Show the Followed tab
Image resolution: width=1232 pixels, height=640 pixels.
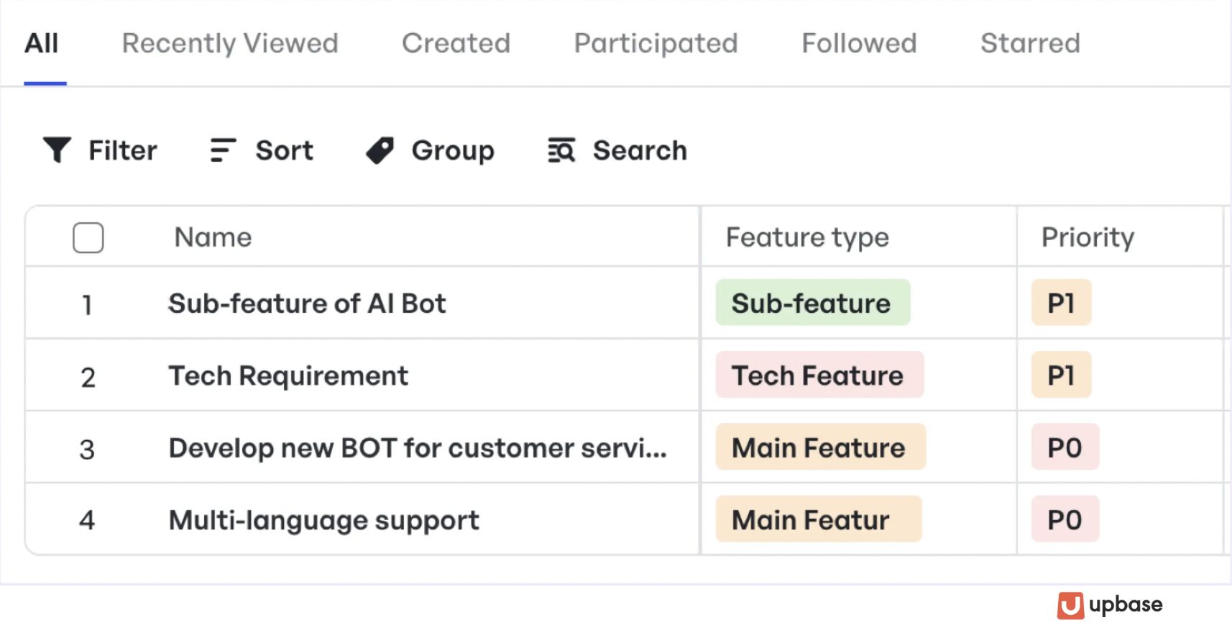tap(859, 43)
